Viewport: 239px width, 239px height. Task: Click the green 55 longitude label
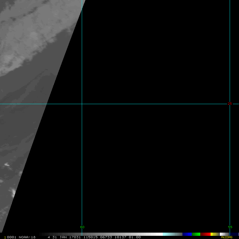[x=230, y=227]
